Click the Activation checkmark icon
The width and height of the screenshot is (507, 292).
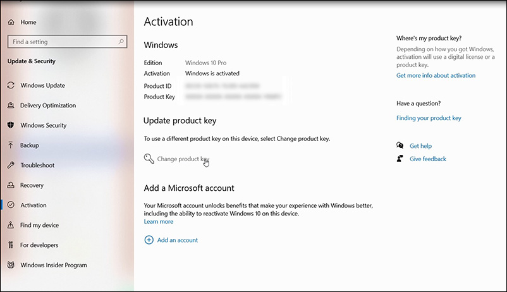point(11,205)
